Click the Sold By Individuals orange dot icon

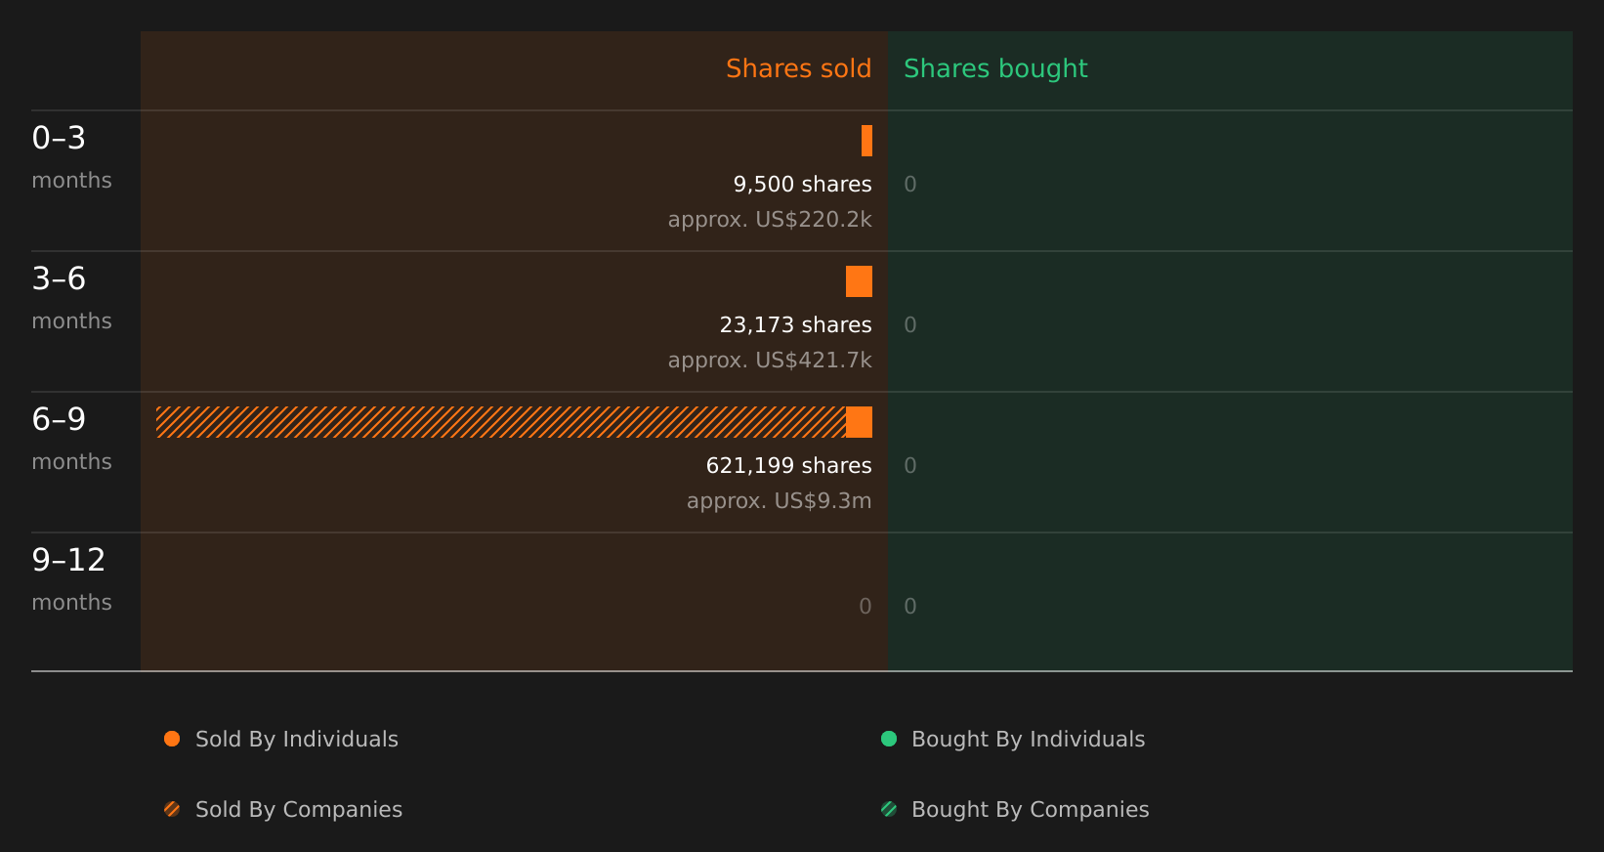[172, 739]
